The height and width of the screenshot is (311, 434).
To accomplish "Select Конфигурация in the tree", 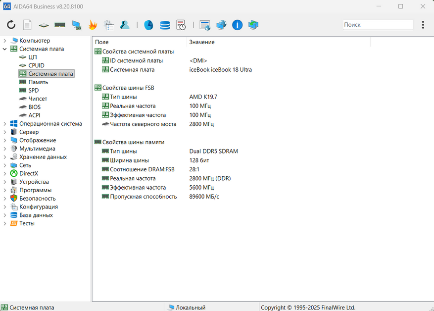I will 39,207.
